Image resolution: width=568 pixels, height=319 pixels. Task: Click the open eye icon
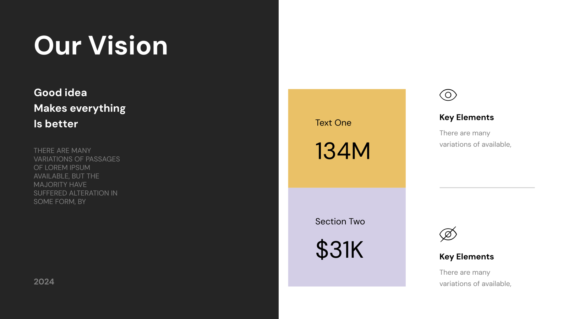click(x=448, y=95)
